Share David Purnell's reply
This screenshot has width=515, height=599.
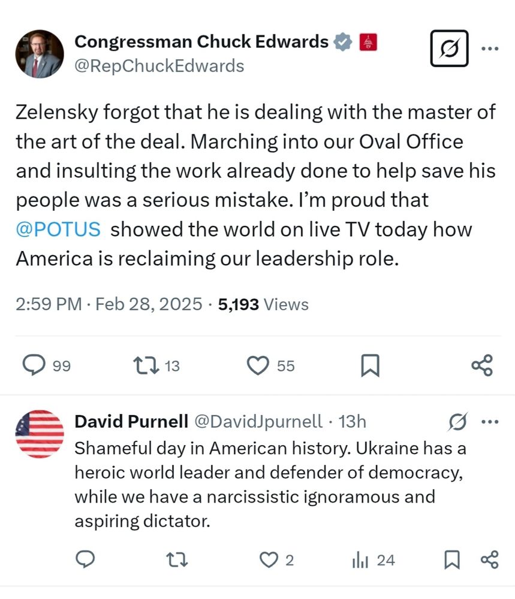pyautogui.click(x=489, y=559)
